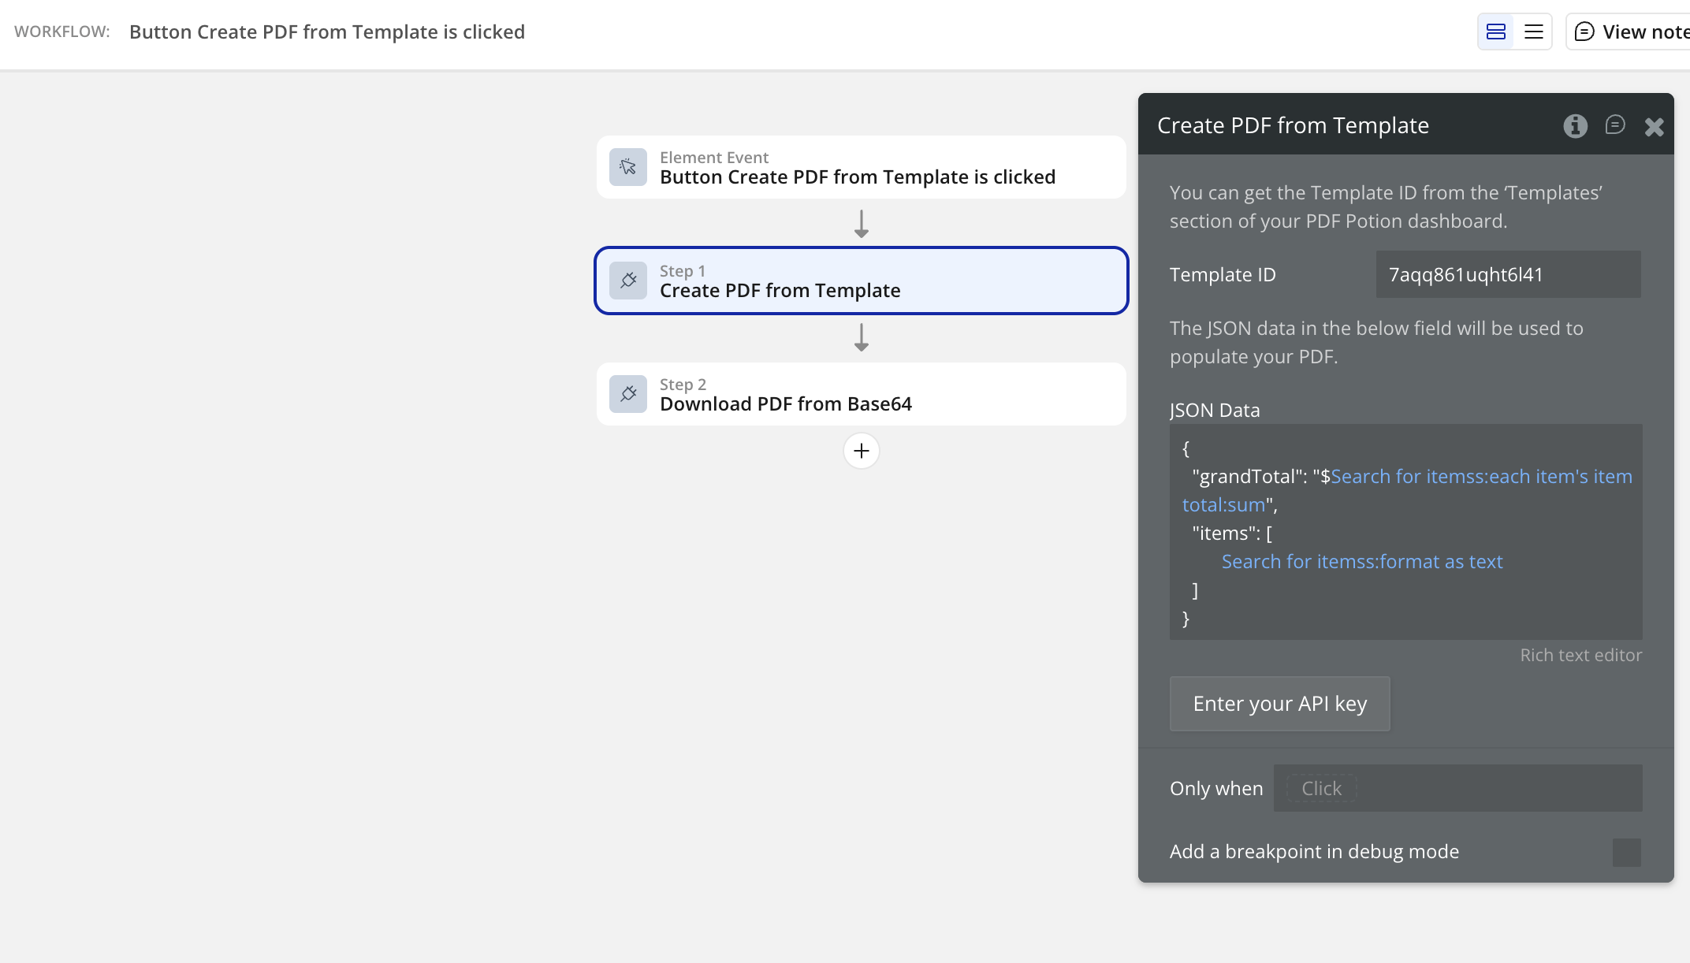Click the Template ID input field
The width and height of the screenshot is (1690, 963).
click(1507, 274)
